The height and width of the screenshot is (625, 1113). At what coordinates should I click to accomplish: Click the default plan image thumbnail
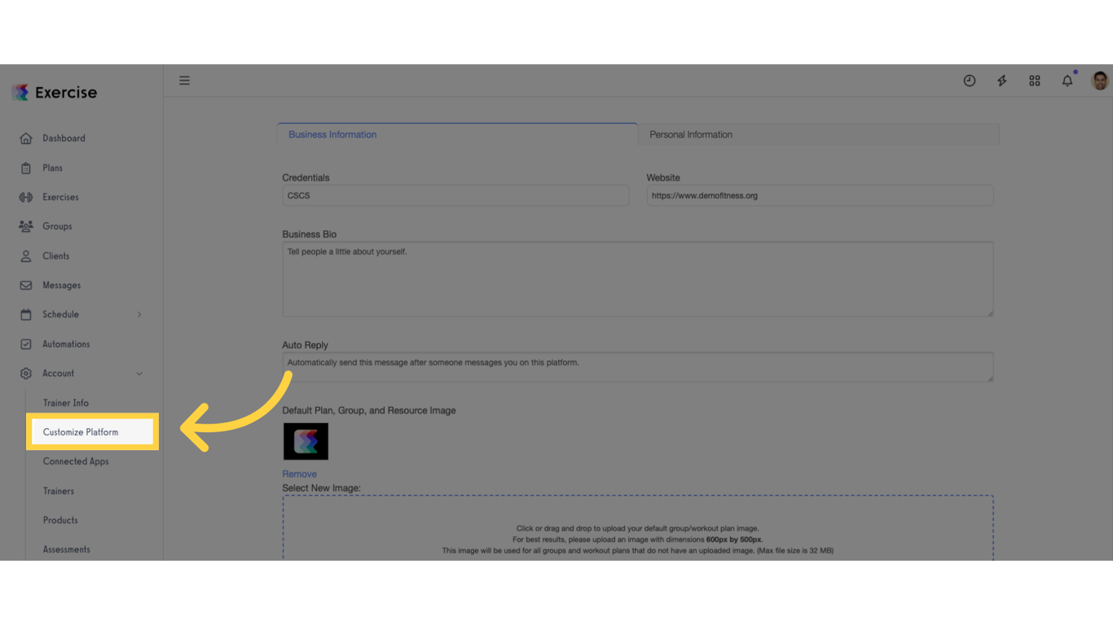point(305,440)
